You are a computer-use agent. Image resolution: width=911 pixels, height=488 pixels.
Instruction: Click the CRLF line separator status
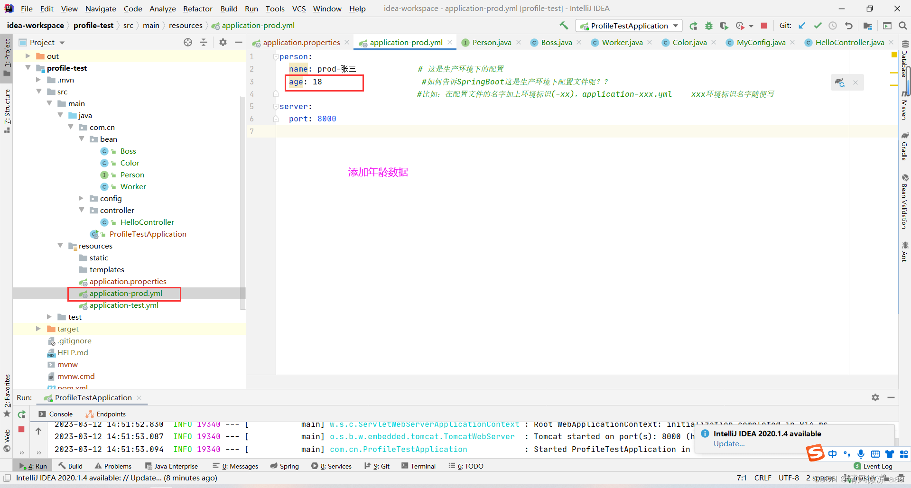tap(763, 478)
